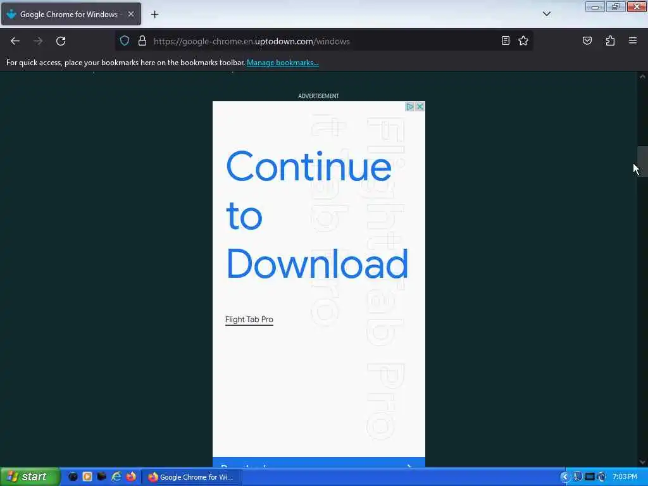Select the Google Chrome for Windows tab

71,14
